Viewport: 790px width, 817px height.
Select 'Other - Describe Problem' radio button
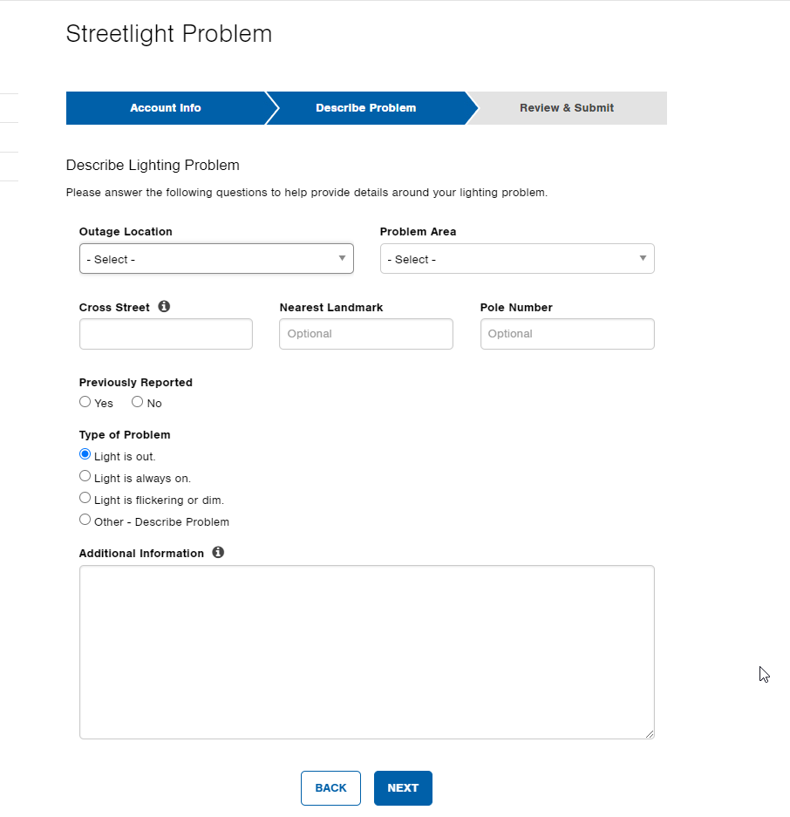85,520
